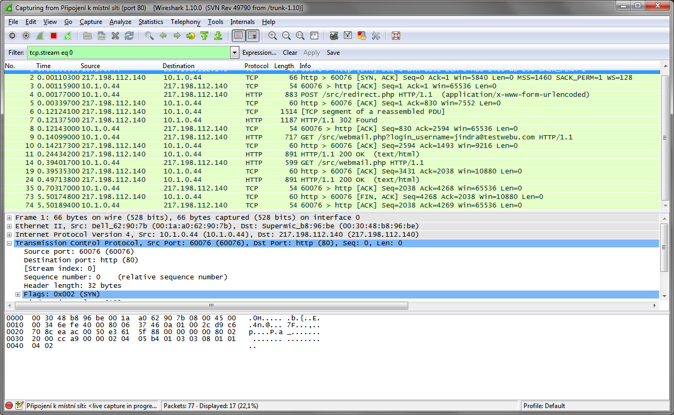Reload this capture file icon
674x415 pixels.
[129, 36]
